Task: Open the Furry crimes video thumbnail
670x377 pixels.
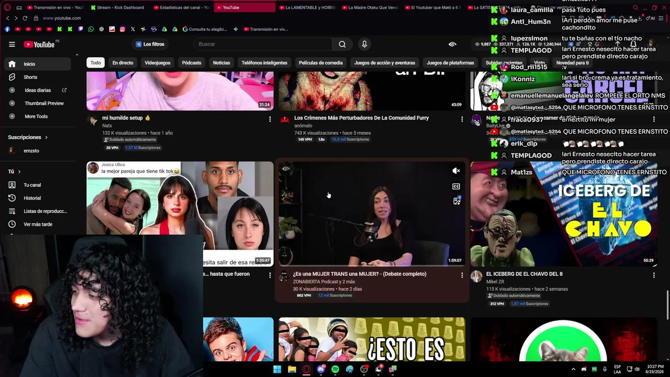Action: [372, 91]
